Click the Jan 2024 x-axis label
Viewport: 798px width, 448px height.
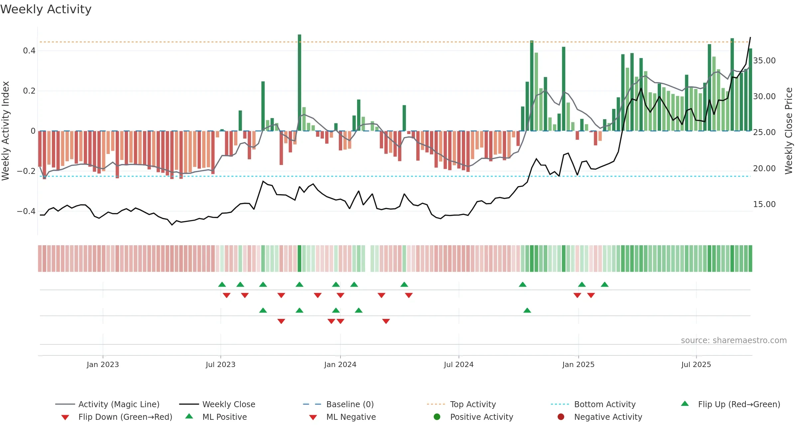point(340,364)
